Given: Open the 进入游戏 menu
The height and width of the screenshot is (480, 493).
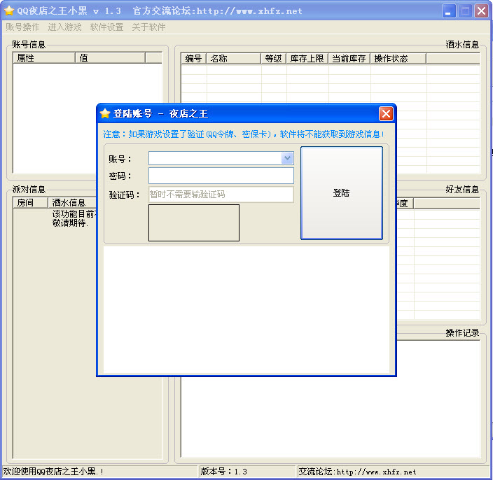Looking at the screenshot, I should tap(64, 27).
